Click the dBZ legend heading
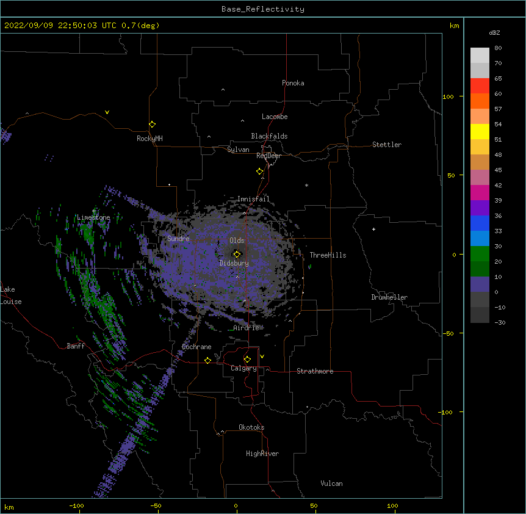 pyautogui.click(x=494, y=33)
